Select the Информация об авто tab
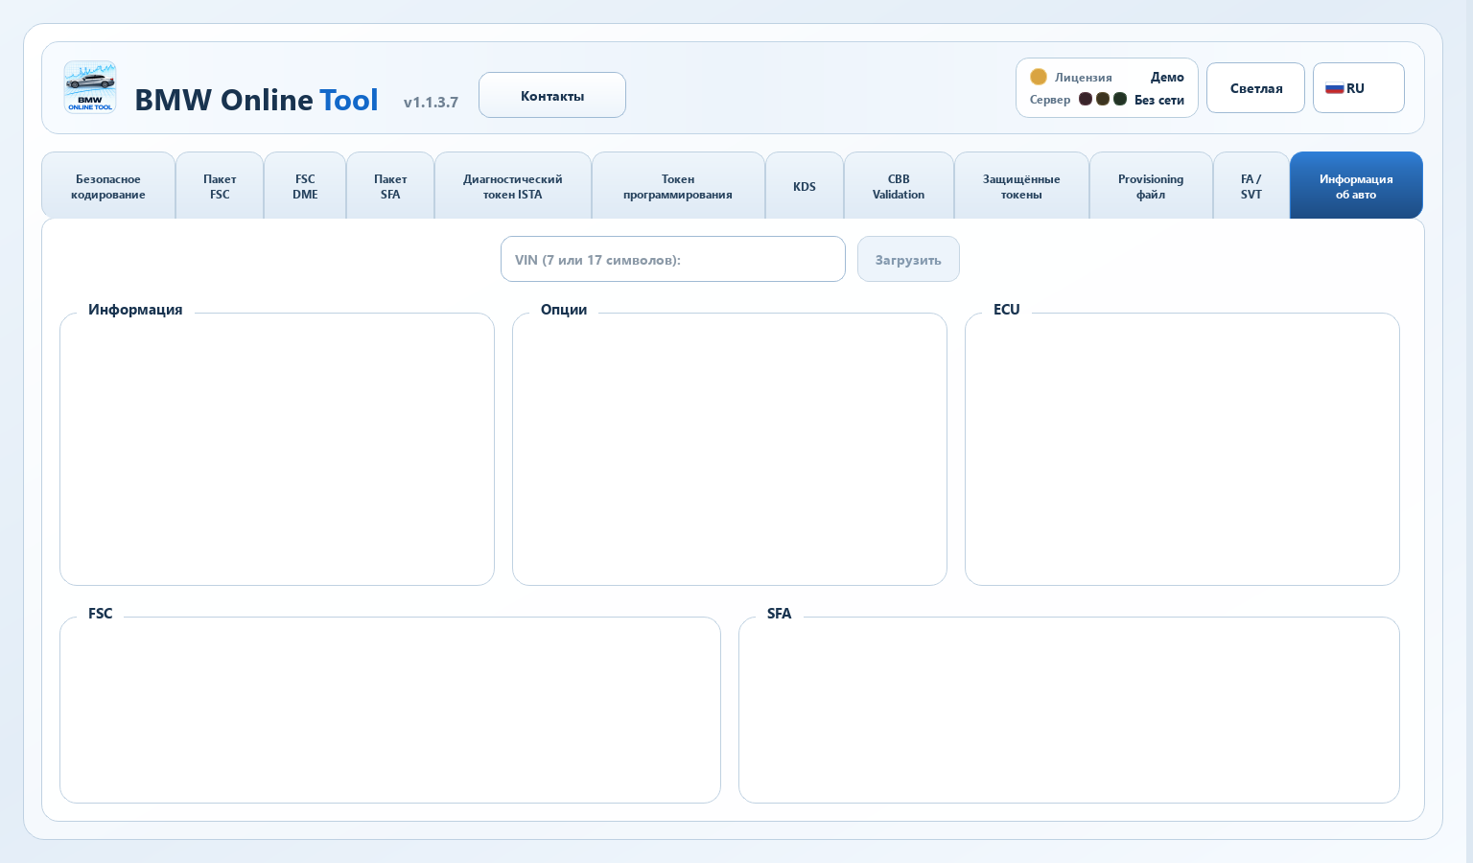This screenshot has height=863, width=1473. pos(1356,186)
